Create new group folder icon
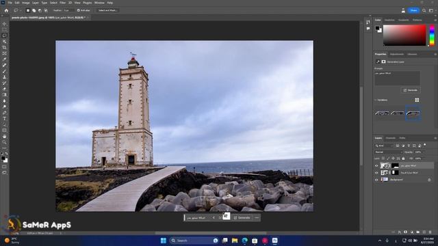 pyautogui.click(x=418, y=232)
